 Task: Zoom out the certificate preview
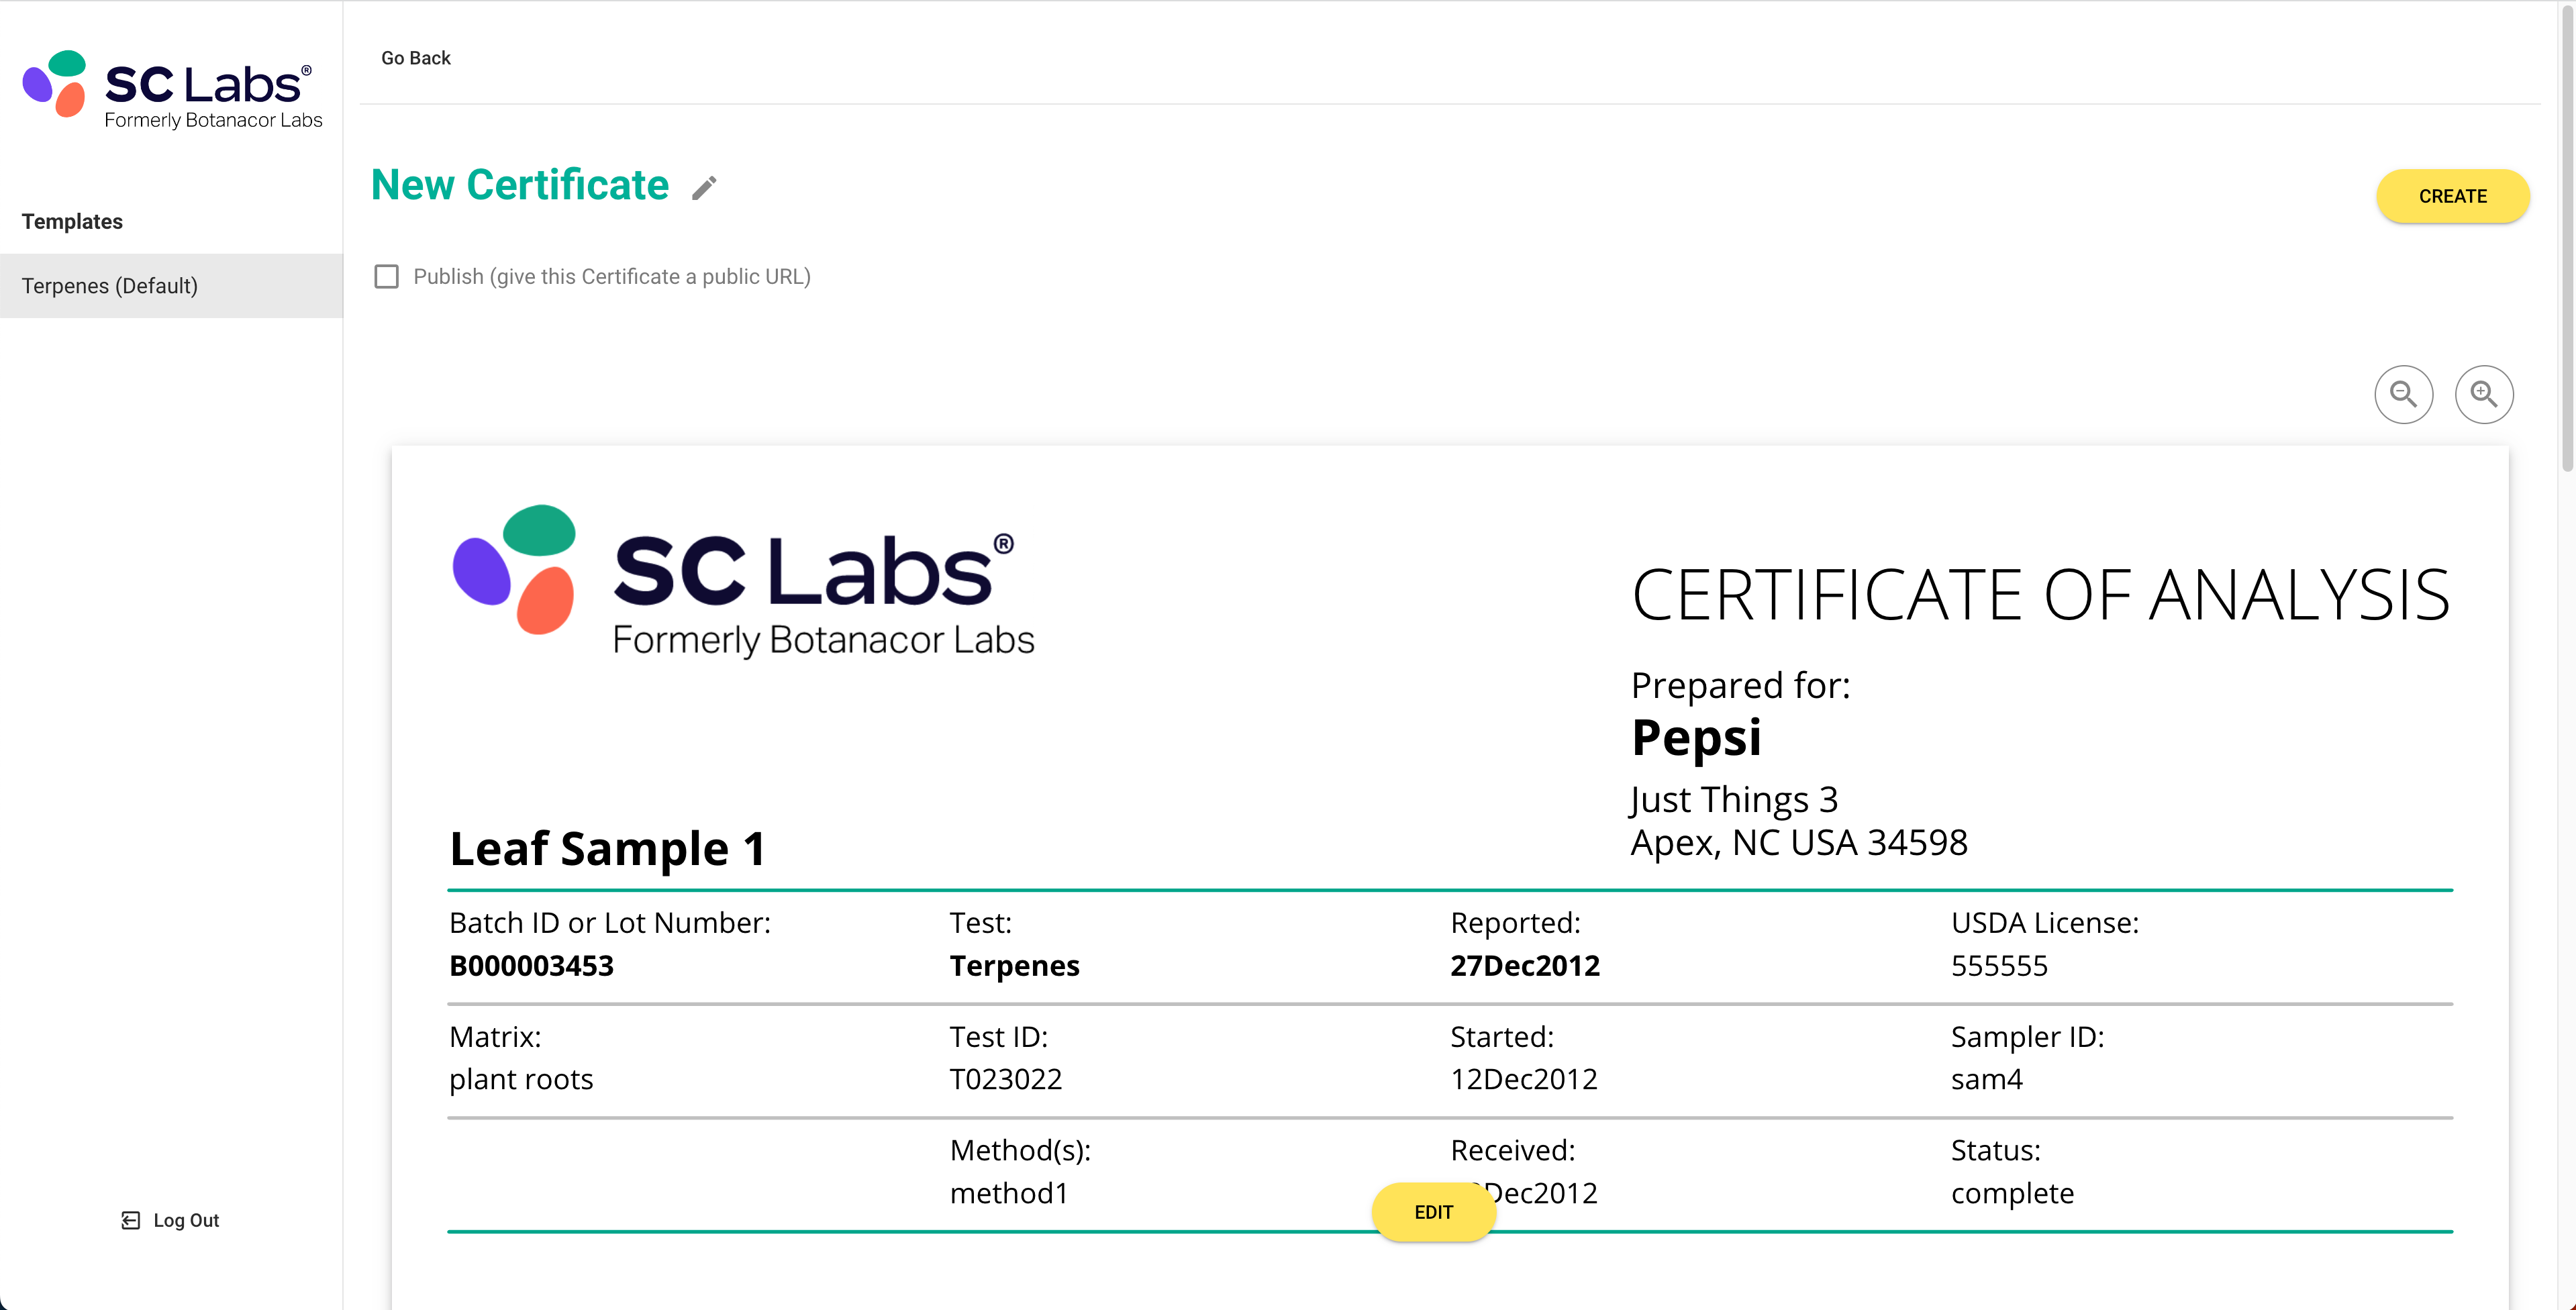(2403, 395)
